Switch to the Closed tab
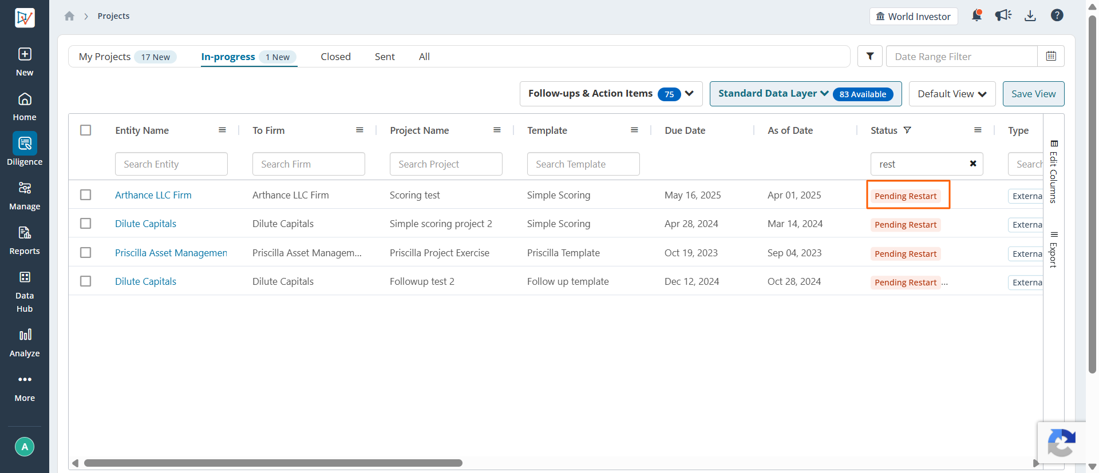Image resolution: width=1099 pixels, height=473 pixels. click(x=335, y=57)
